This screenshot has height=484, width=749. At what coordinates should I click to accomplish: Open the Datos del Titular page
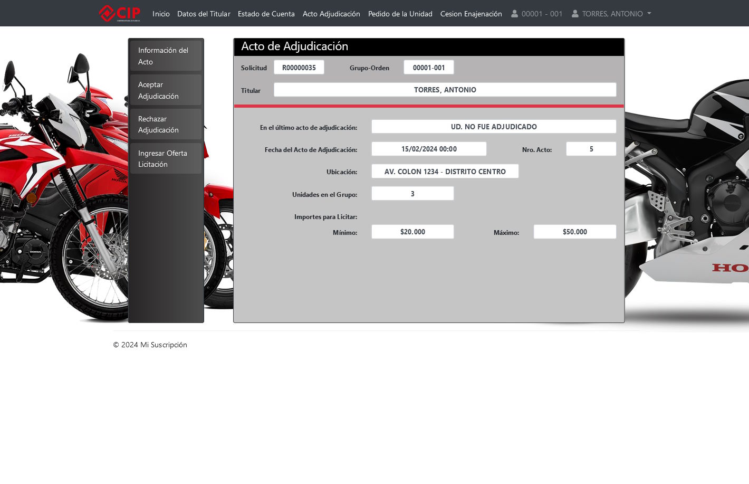point(204,14)
